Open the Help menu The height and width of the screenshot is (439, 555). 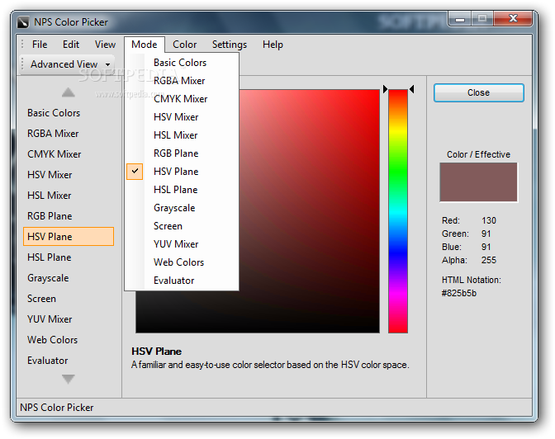(273, 45)
